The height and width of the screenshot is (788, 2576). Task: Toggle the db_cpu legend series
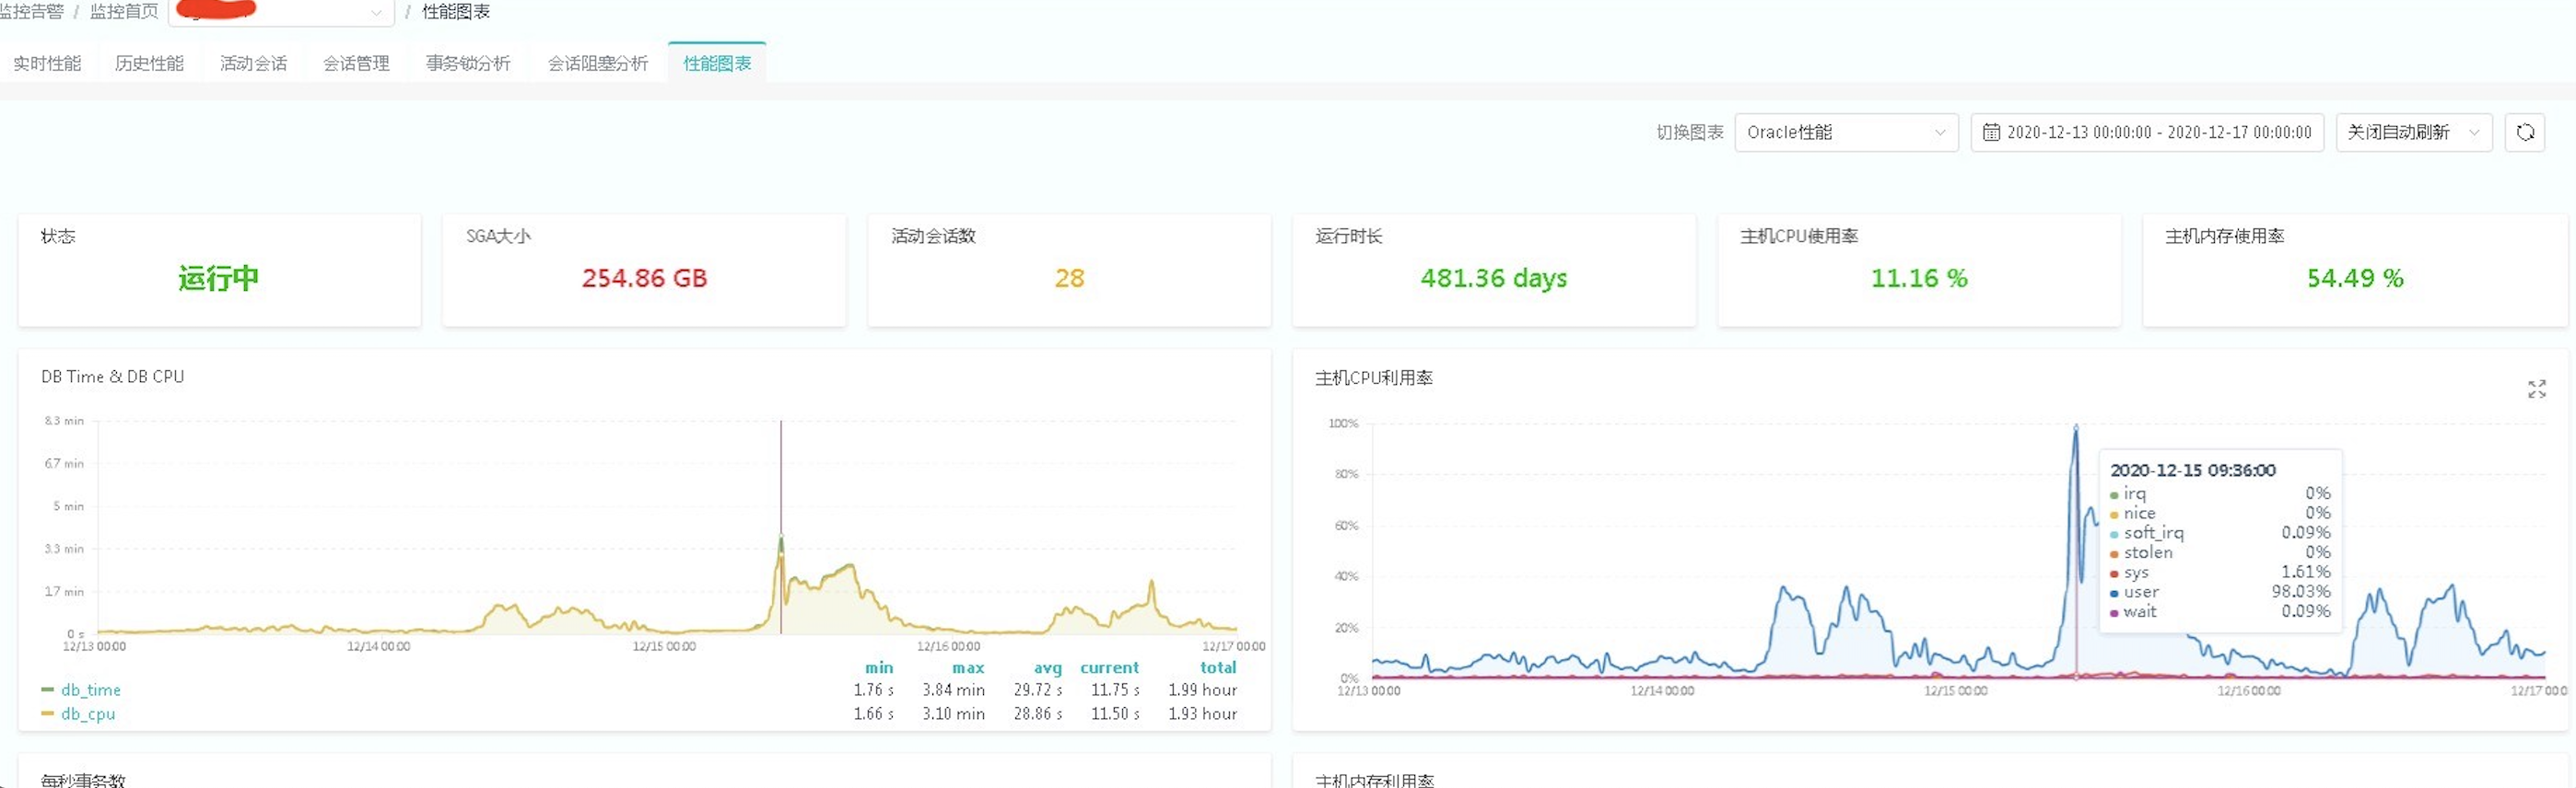pos(78,714)
